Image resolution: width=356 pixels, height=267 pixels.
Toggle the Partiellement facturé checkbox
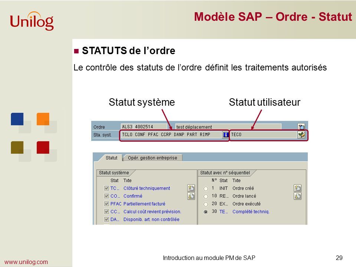106,204
